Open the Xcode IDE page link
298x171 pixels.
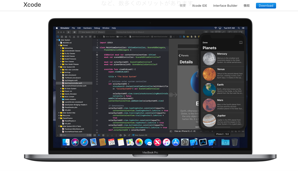[200, 6]
